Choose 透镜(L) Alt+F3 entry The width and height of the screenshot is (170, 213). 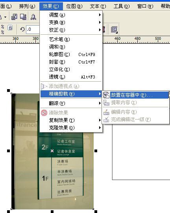[x=71, y=77]
